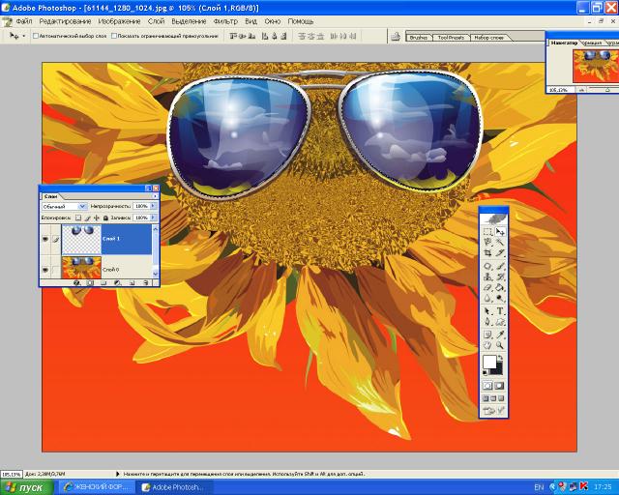This screenshot has width=619, height=495.
Task: Select the Lasso tool
Action: click(487, 242)
